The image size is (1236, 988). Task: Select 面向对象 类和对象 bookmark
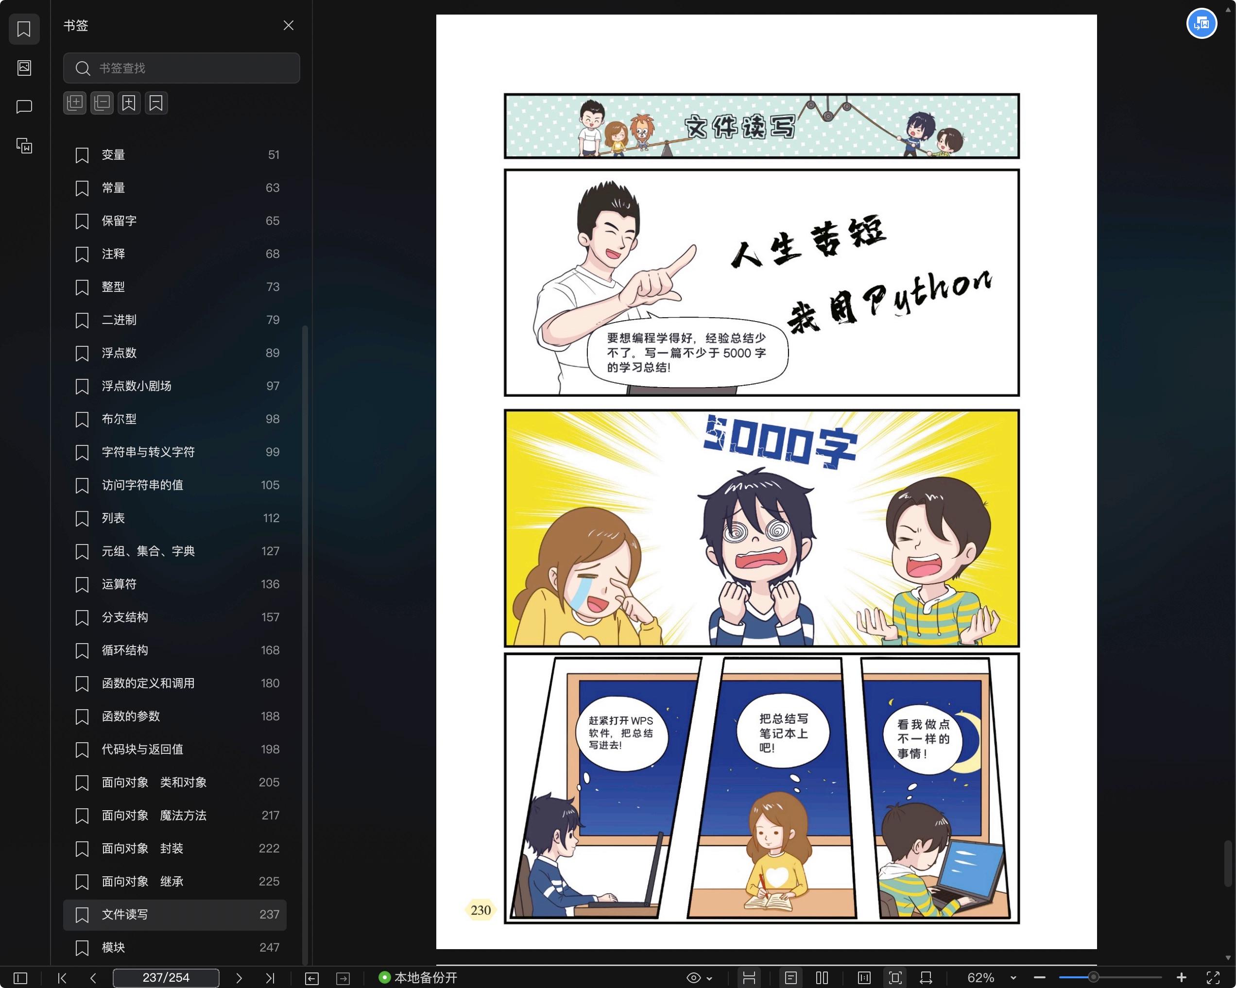tap(175, 783)
